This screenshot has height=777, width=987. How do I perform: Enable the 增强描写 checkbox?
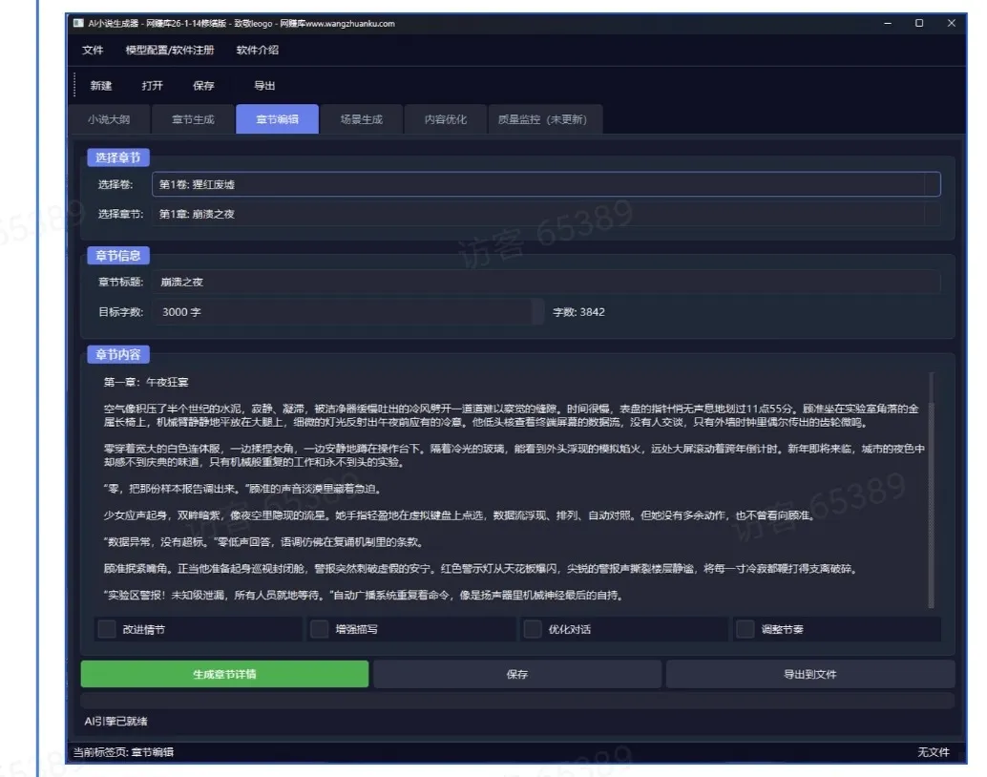pyautogui.click(x=320, y=629)
